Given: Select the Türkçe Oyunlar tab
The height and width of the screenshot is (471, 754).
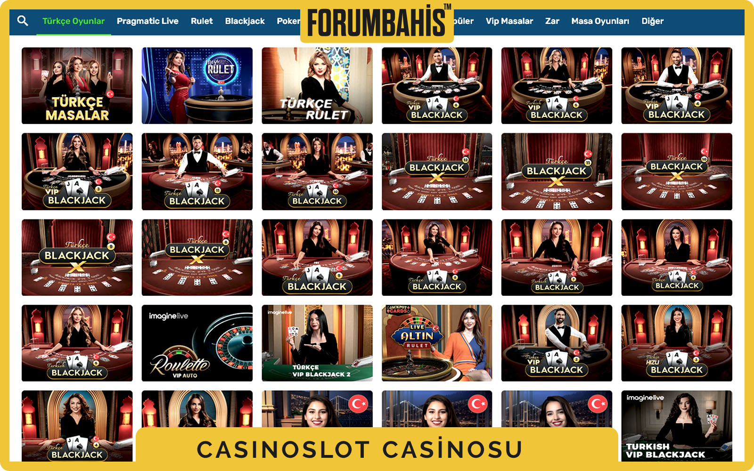Looking at the screenshot, I should point(74,21).
